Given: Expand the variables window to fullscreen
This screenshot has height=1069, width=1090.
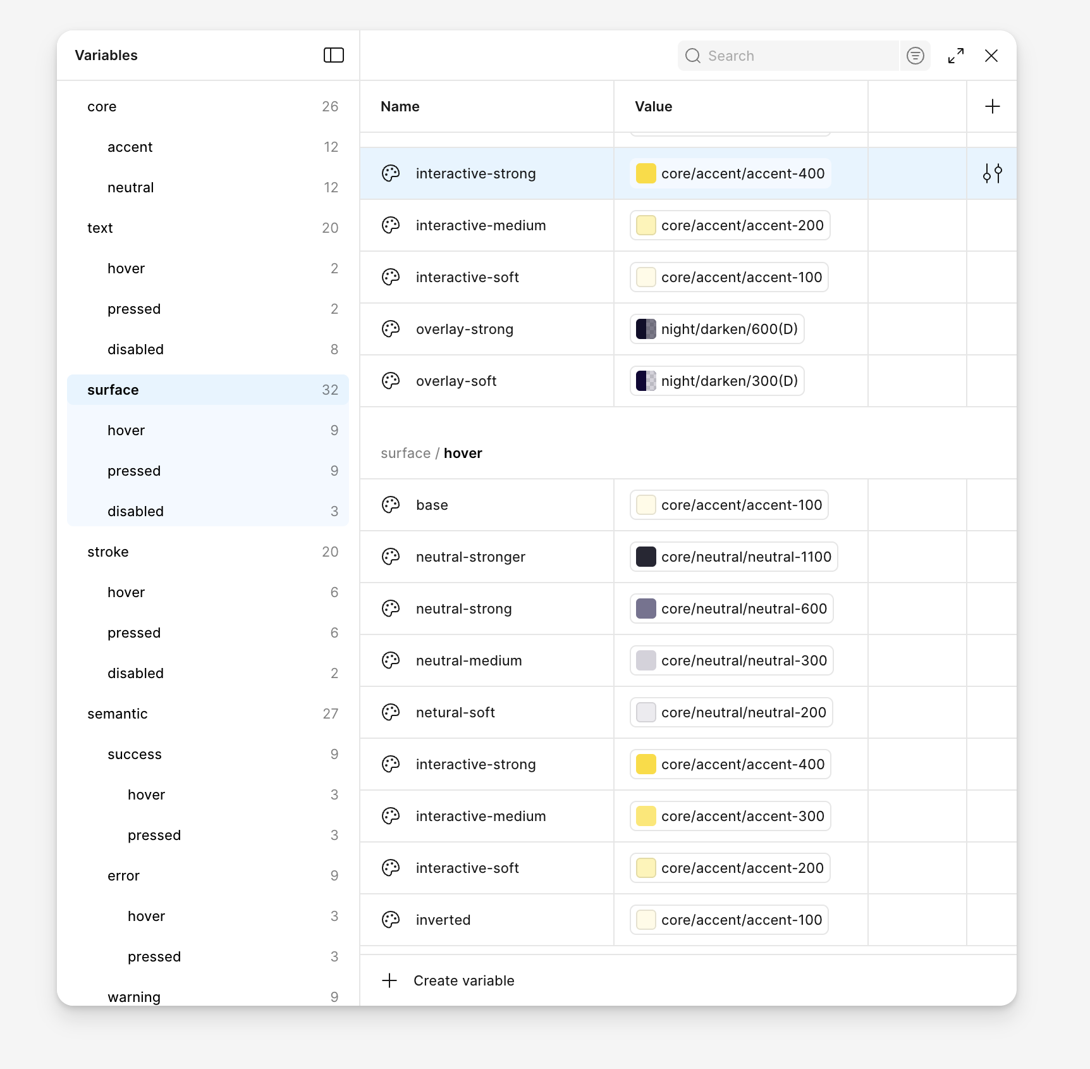Looking at the screenshot, I should coord(955,56).
